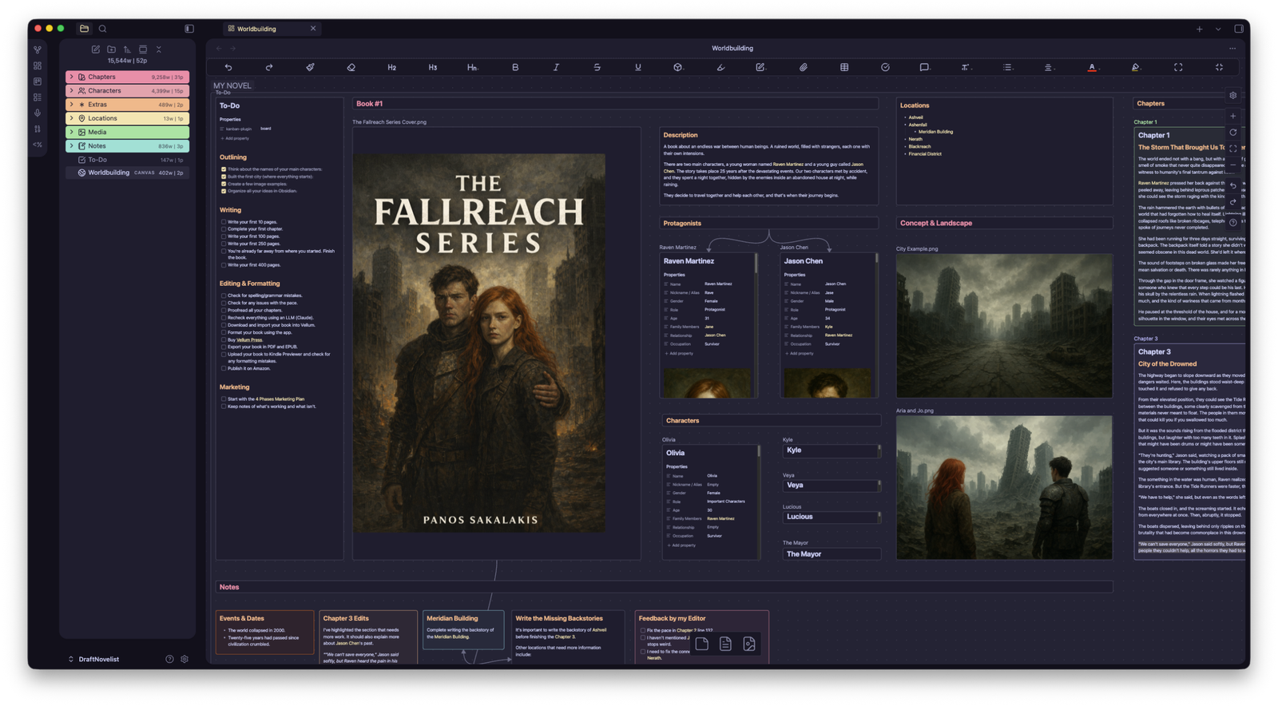Click the undo arrow in the editing toolbar
This screenshot has width=1278, height=706.
coord(228,67)
